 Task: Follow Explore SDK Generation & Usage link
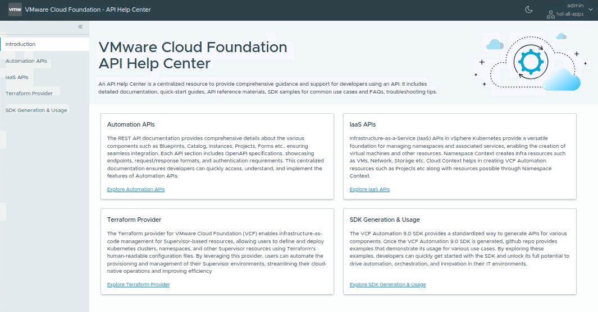(387, 284)
